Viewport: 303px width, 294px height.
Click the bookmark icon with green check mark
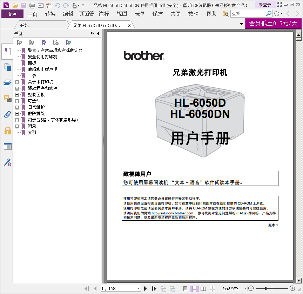pyautogui.click(x=68, y=42)
